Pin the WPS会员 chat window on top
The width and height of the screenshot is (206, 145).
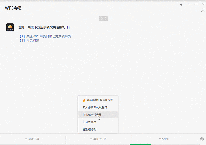click(x=181, y=4)
